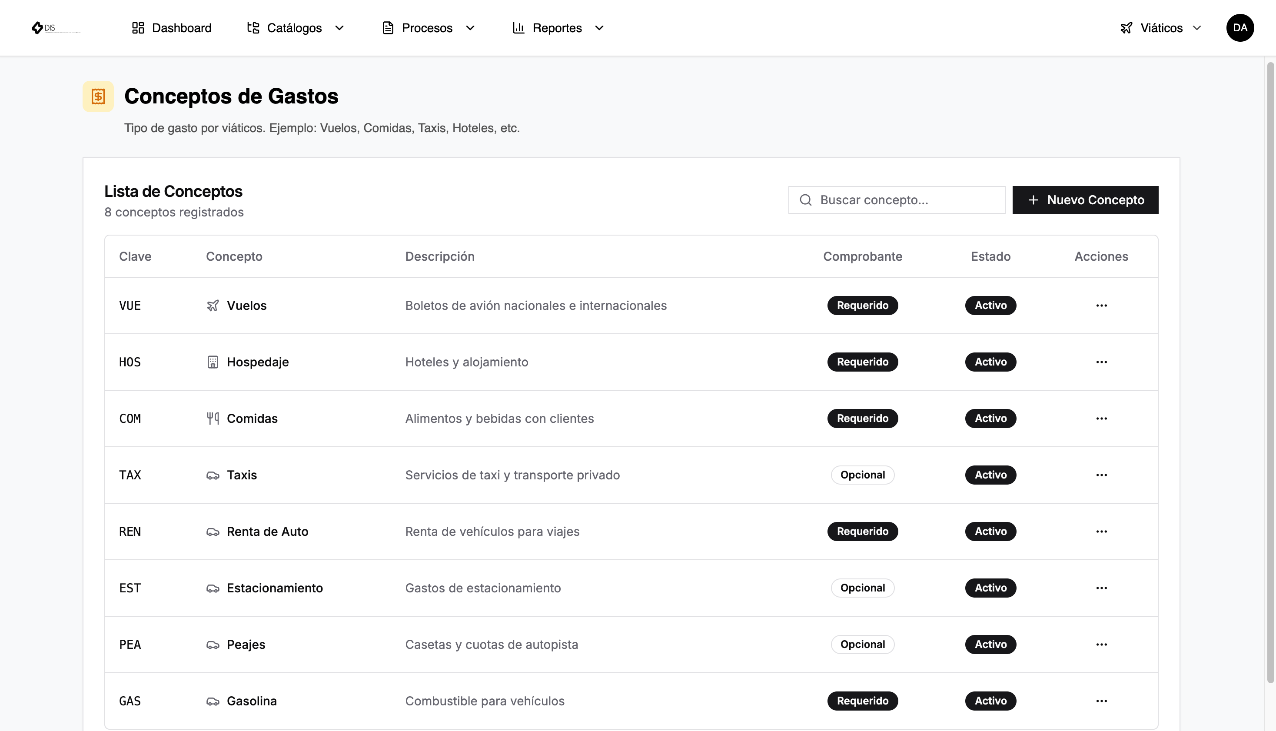Click the building icon in Hospedaje row

pos(213,362)
